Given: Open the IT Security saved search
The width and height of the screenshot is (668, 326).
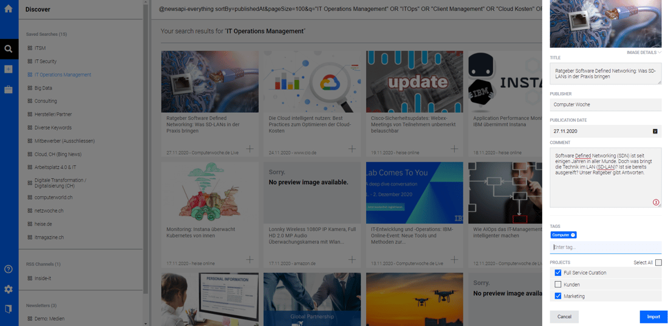Looking at the screenshot, I should (x=46, y=61).
